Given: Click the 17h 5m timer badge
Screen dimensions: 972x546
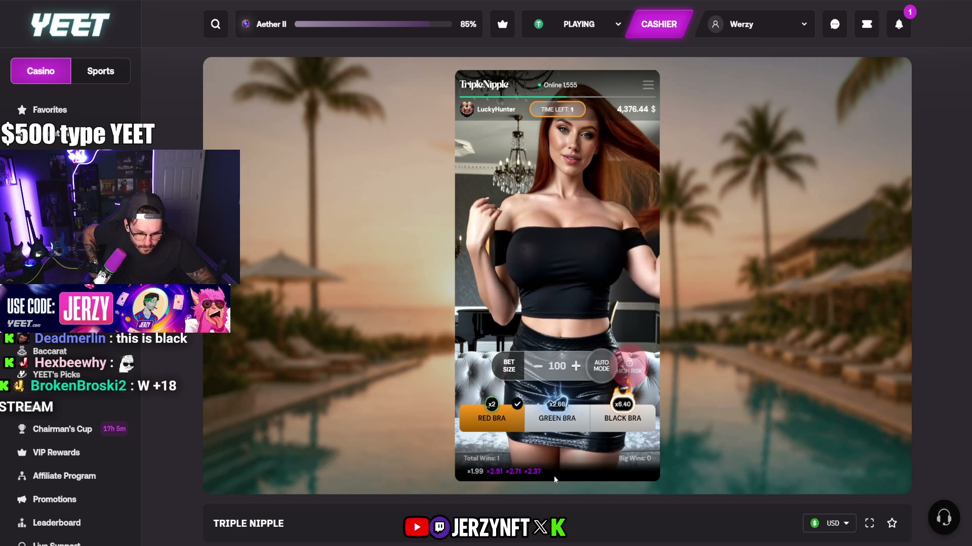Looking at the screenshot, I should coord(114,429).
